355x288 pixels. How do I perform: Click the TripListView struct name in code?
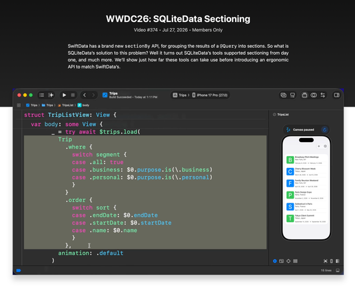(69, 115)
